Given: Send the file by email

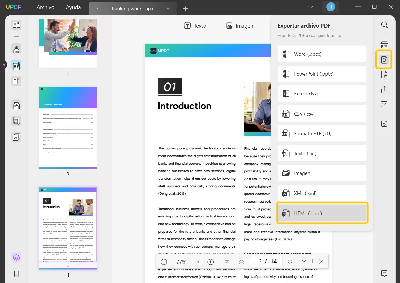Looking at the screenshot, I should click(384, 104).
